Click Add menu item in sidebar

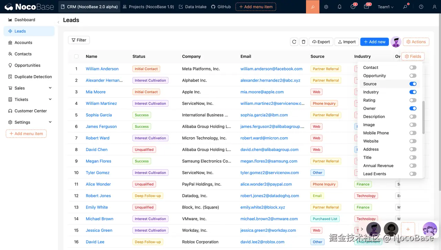(26, 133)
